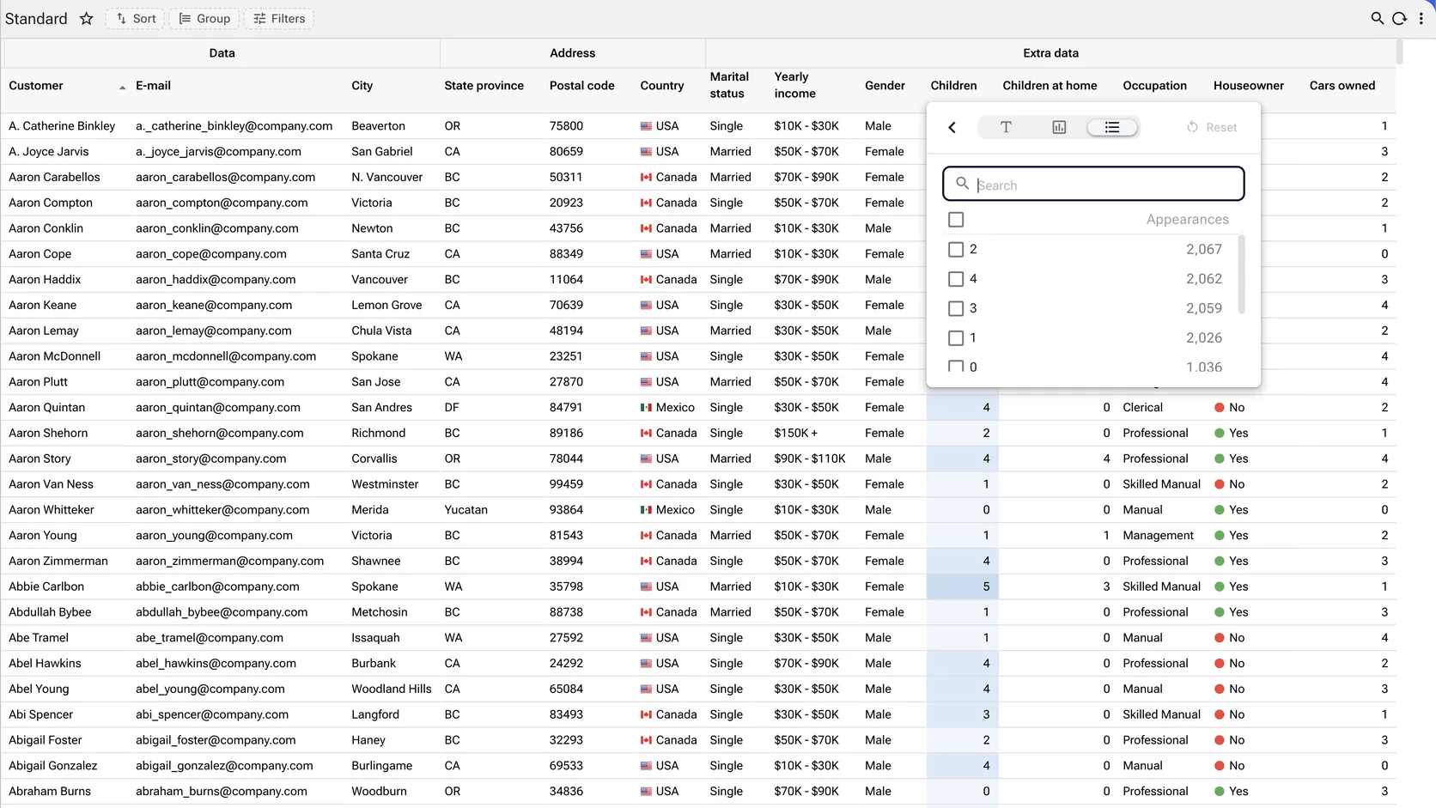Click the Gender column header
Image resolution: width=1436 pixels, height=808 pixels.
(x=885, y=86)
